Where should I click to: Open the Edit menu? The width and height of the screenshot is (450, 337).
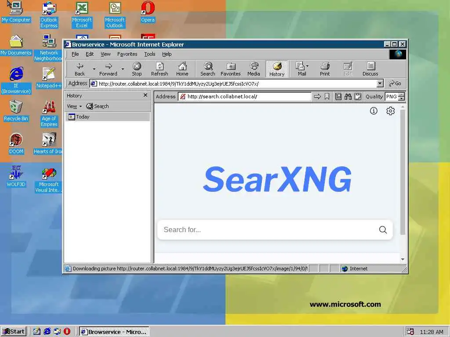(90, 54)
